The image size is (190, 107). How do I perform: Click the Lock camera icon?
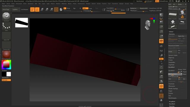point(161,55)
